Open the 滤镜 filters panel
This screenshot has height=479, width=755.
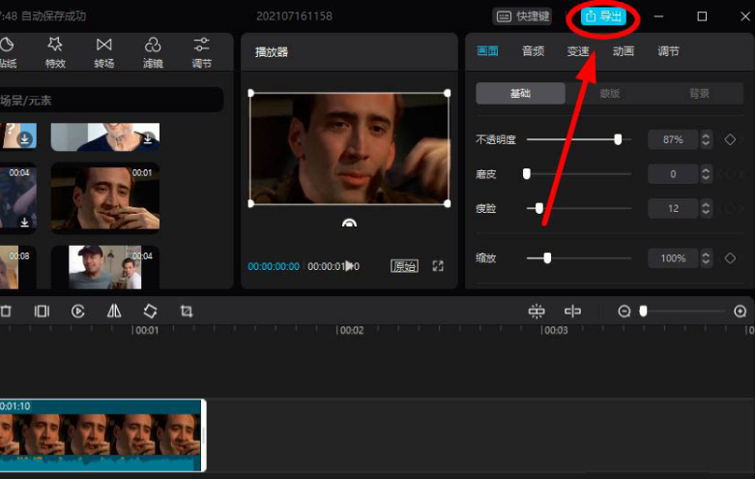153,51
